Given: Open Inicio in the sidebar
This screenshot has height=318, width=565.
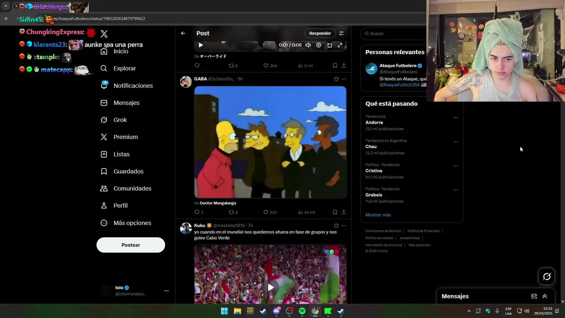Looking at the screenshot, I should [x=115, y=51].
